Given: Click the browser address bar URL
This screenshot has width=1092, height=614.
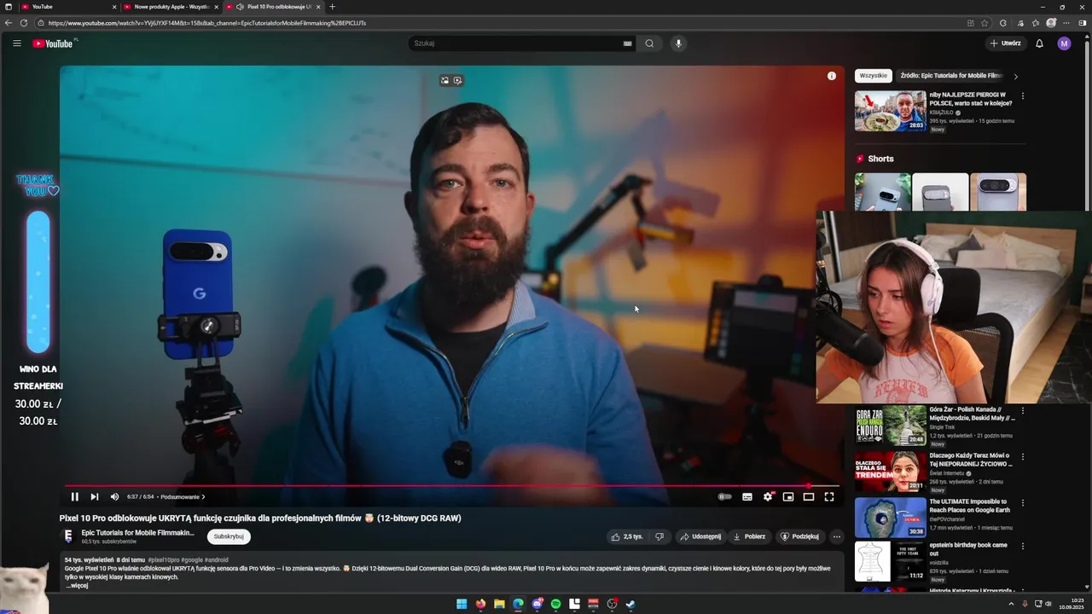Looking at the screenshot, I should pos(207,23).
